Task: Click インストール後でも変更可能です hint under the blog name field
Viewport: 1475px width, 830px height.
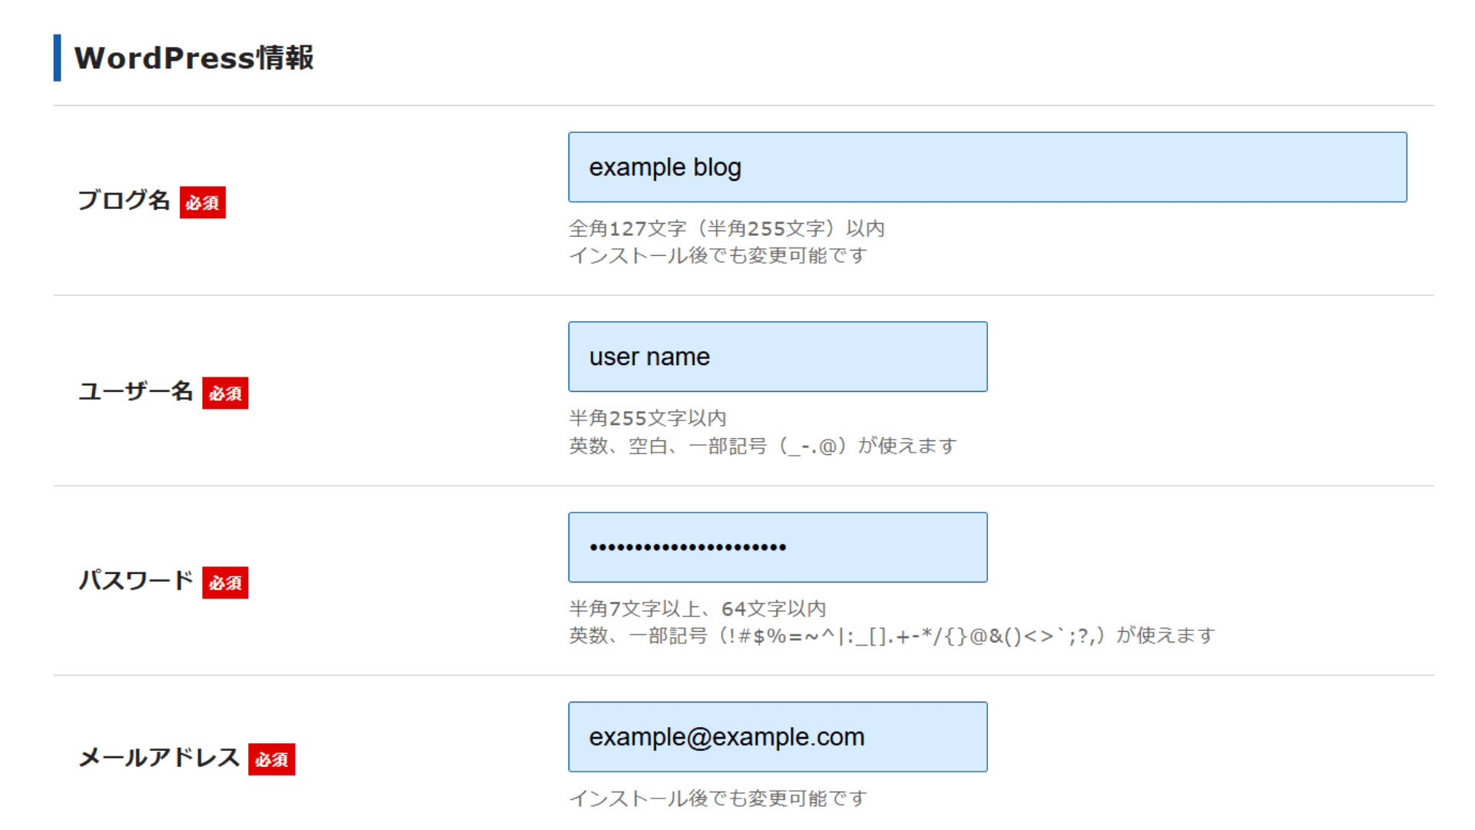Action: point(718,255)
